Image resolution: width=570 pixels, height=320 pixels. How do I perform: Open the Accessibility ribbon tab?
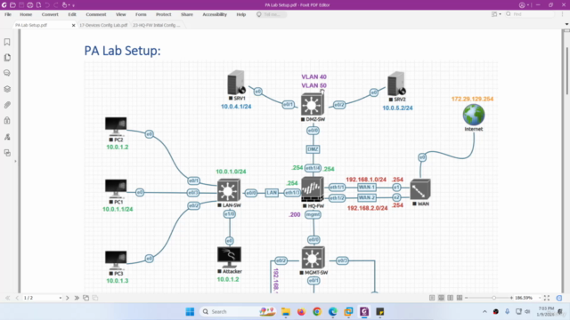(215, 14)
